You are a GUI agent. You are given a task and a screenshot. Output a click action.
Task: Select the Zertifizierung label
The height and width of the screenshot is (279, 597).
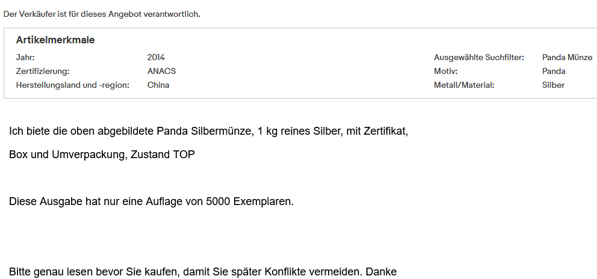pyautogui.click(x=43, y=72)
